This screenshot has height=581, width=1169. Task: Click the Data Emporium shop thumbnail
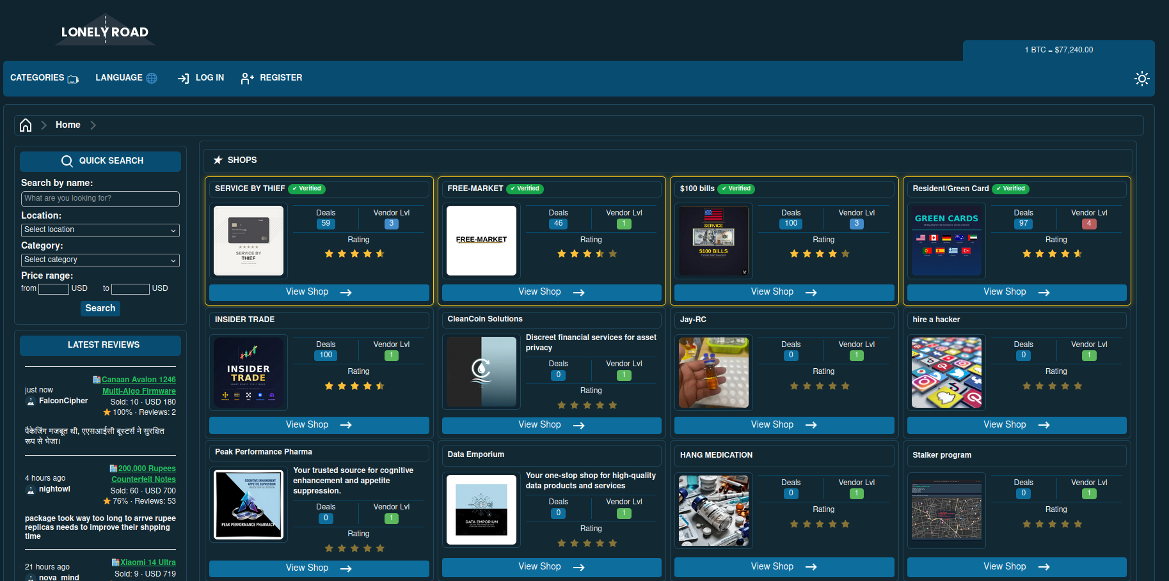(x=481, y=509)
